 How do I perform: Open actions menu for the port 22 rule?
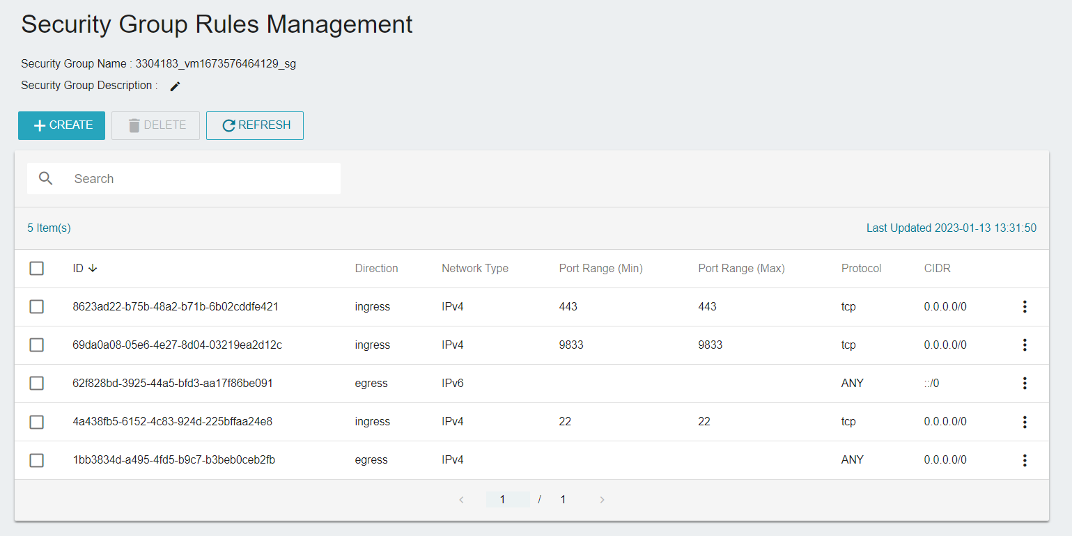(x=1024, y=422)
